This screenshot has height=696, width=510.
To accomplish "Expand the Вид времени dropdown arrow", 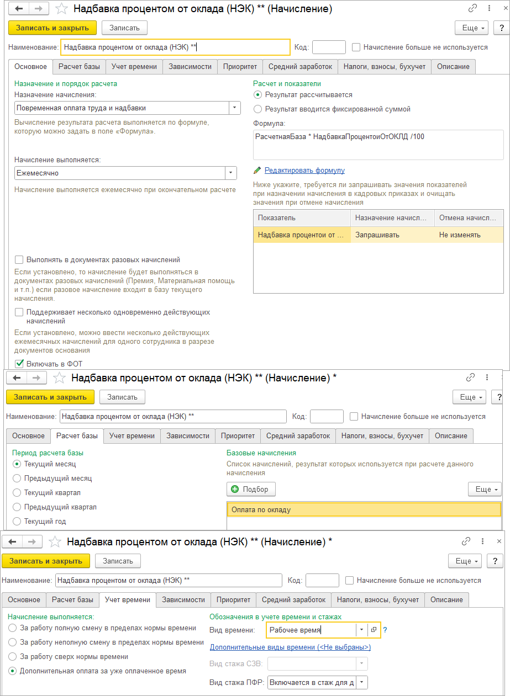I will coord(361,630).
